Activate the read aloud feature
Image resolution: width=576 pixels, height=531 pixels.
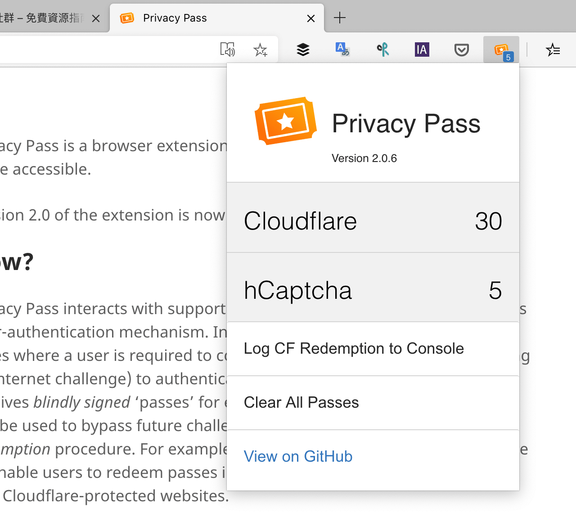228,49
